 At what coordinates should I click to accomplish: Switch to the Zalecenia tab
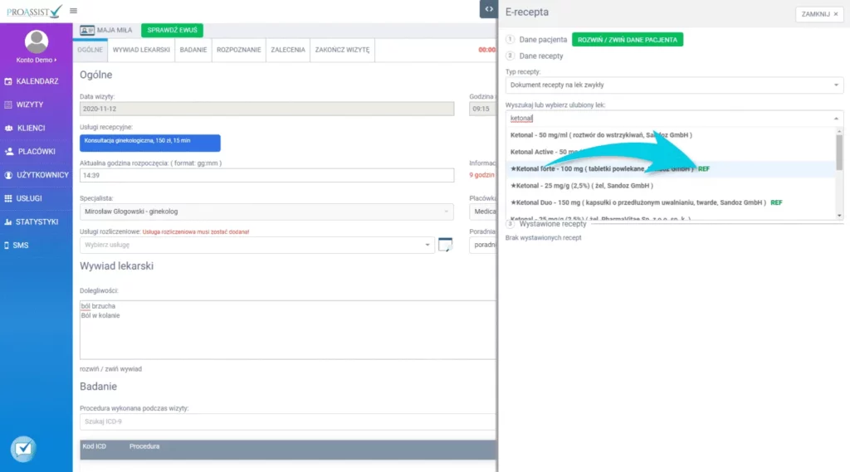288,50
